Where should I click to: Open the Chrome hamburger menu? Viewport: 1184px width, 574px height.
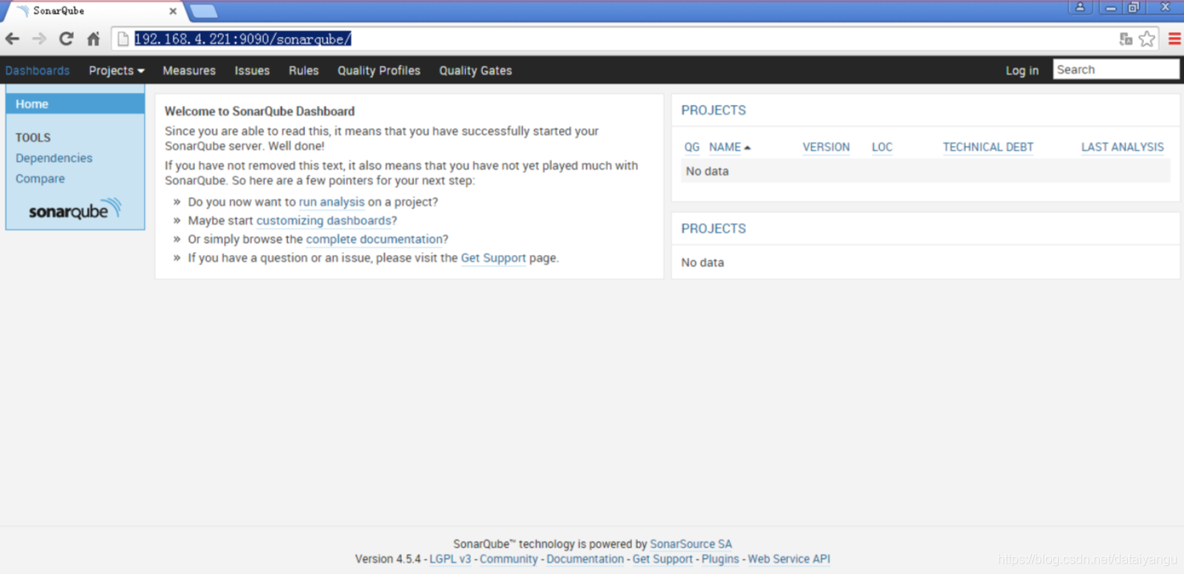point(1174,38)
